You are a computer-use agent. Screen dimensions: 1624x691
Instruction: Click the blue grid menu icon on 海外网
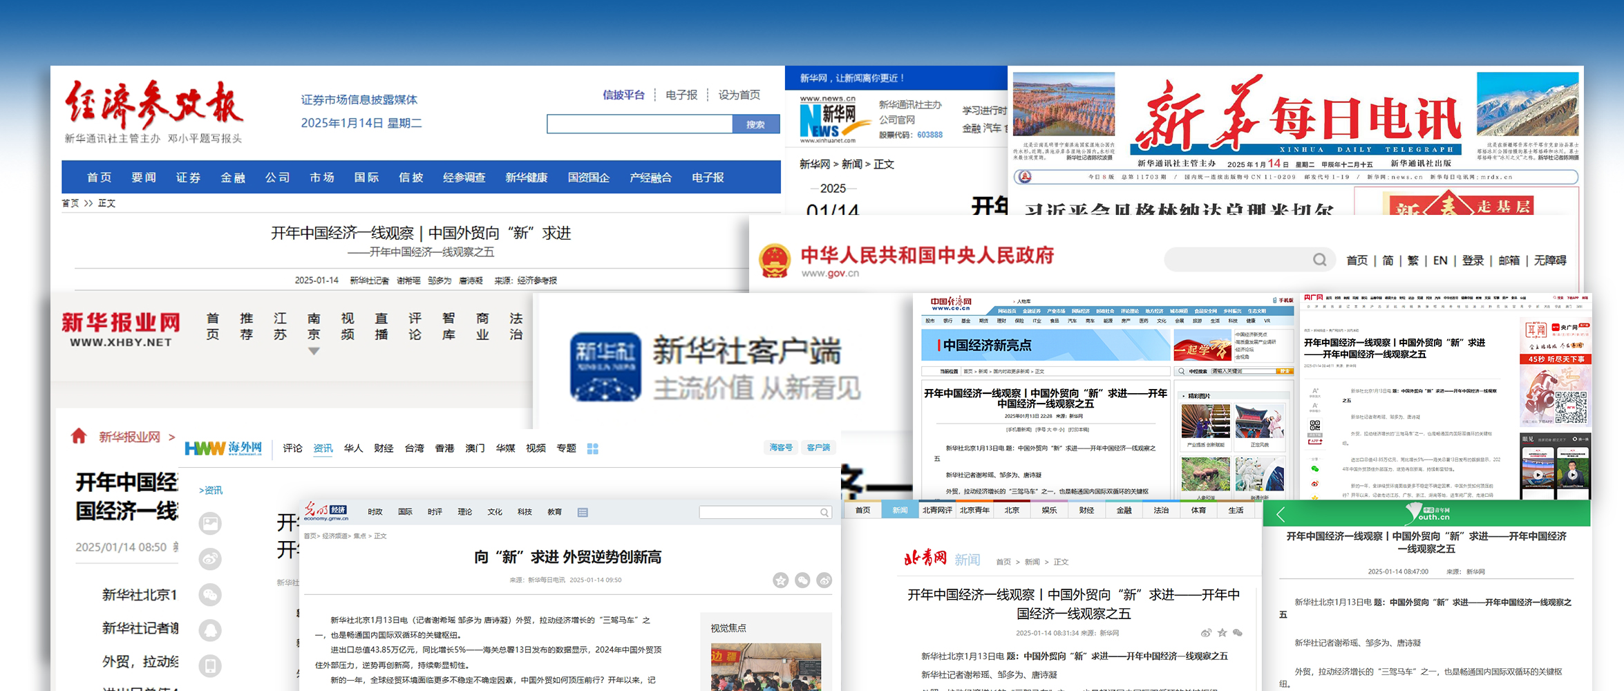tap(592, 448)
